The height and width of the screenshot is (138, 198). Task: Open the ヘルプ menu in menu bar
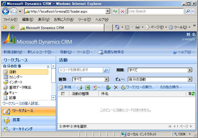102,20
